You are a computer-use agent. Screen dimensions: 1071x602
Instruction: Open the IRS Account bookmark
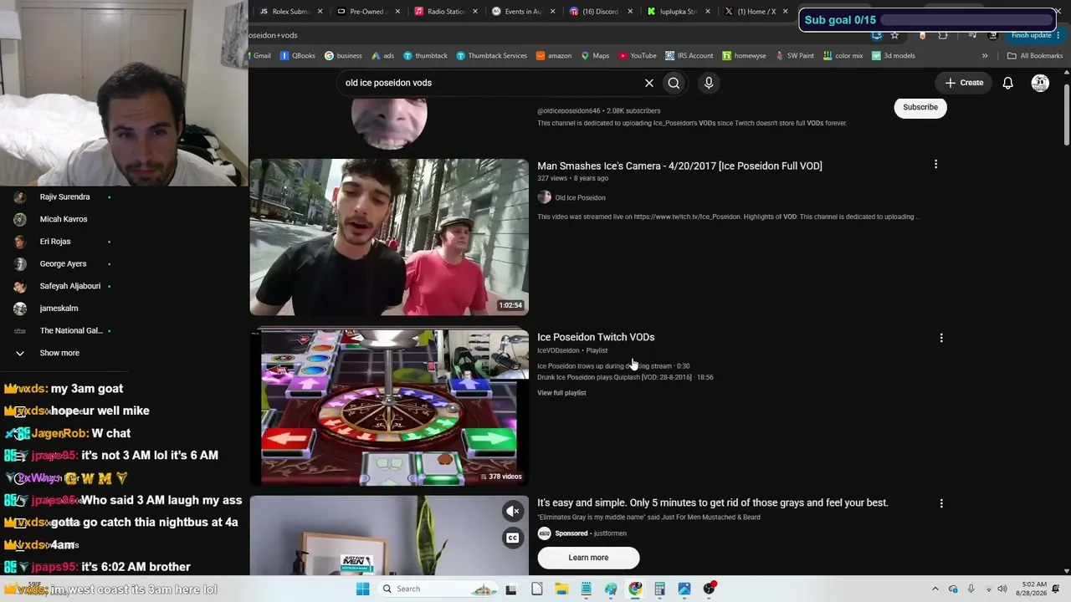pos(689,56)
